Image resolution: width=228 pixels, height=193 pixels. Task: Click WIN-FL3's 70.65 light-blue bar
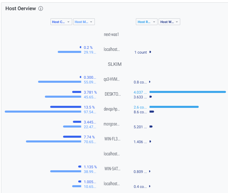54,141
